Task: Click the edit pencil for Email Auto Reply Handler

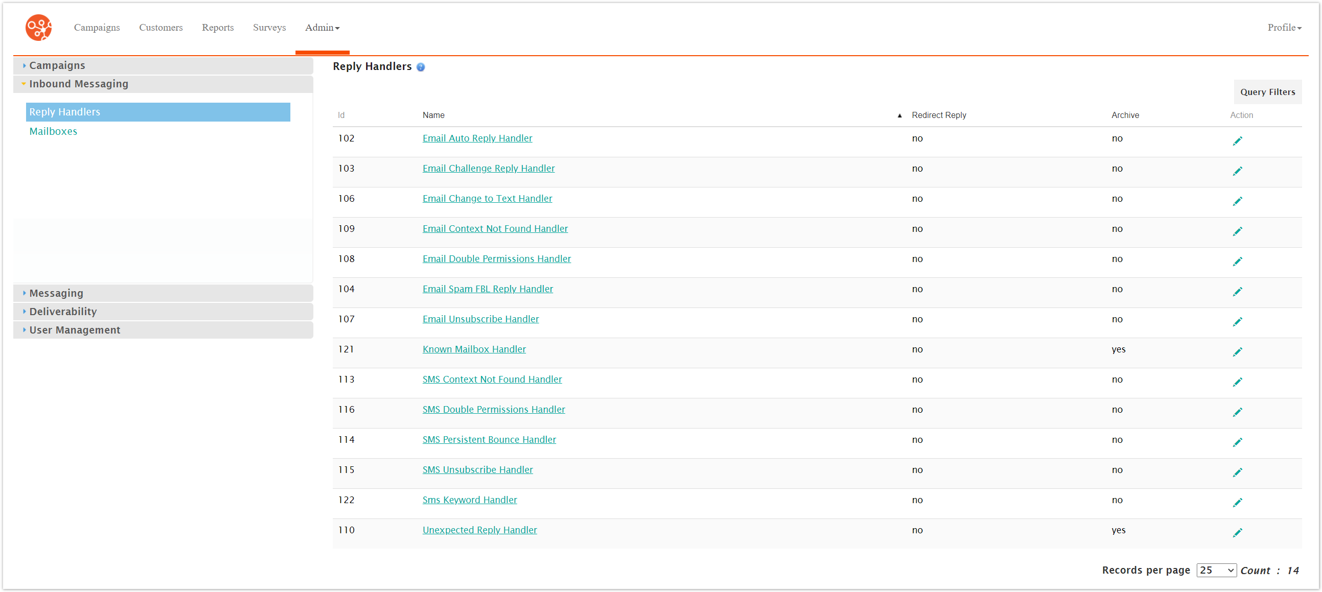Action: 1238,141
